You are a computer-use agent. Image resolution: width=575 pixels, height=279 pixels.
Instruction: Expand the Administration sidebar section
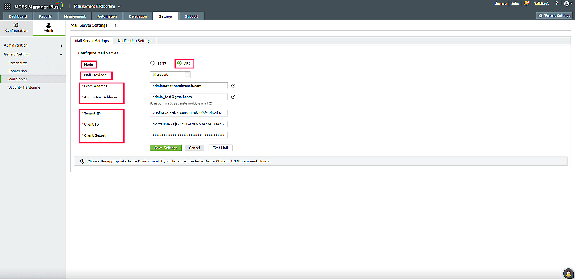[33, 46]
